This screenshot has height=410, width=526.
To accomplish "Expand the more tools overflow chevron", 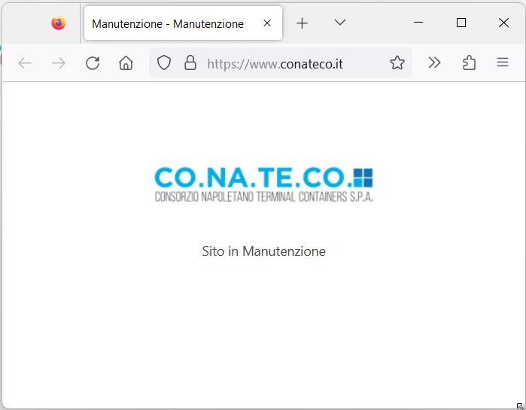I will pos(434,63).
